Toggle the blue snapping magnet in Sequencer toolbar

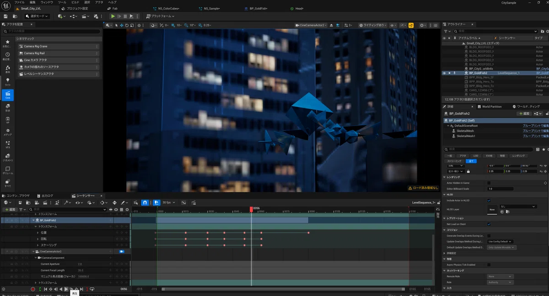(x=145, y=202)
